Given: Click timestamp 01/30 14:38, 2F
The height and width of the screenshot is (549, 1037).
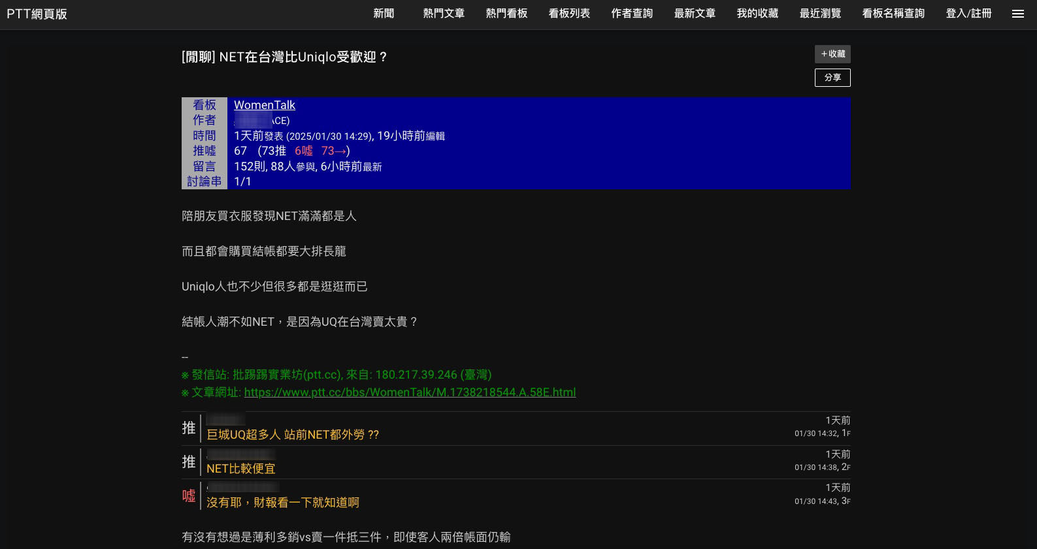Looking at the screenshot, I should (x=823, y=467).
